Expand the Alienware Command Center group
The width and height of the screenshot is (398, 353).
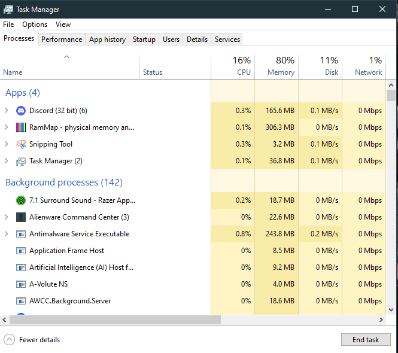tap(7, 217)
